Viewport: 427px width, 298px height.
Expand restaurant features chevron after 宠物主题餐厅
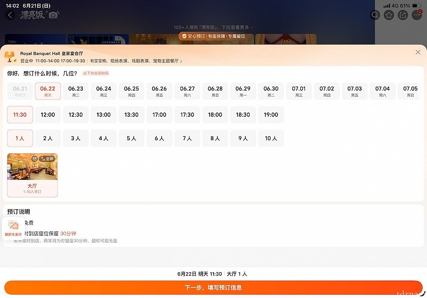point(181,61)
